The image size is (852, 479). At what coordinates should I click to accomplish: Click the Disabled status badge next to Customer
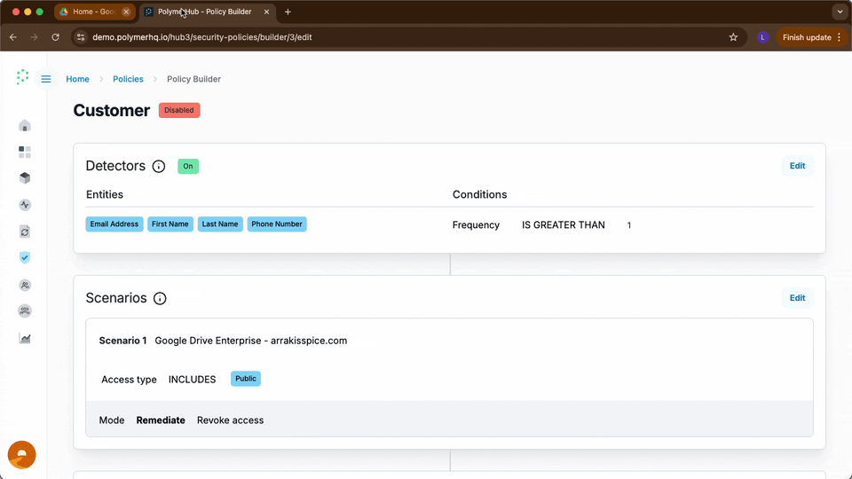pos(179,110)
